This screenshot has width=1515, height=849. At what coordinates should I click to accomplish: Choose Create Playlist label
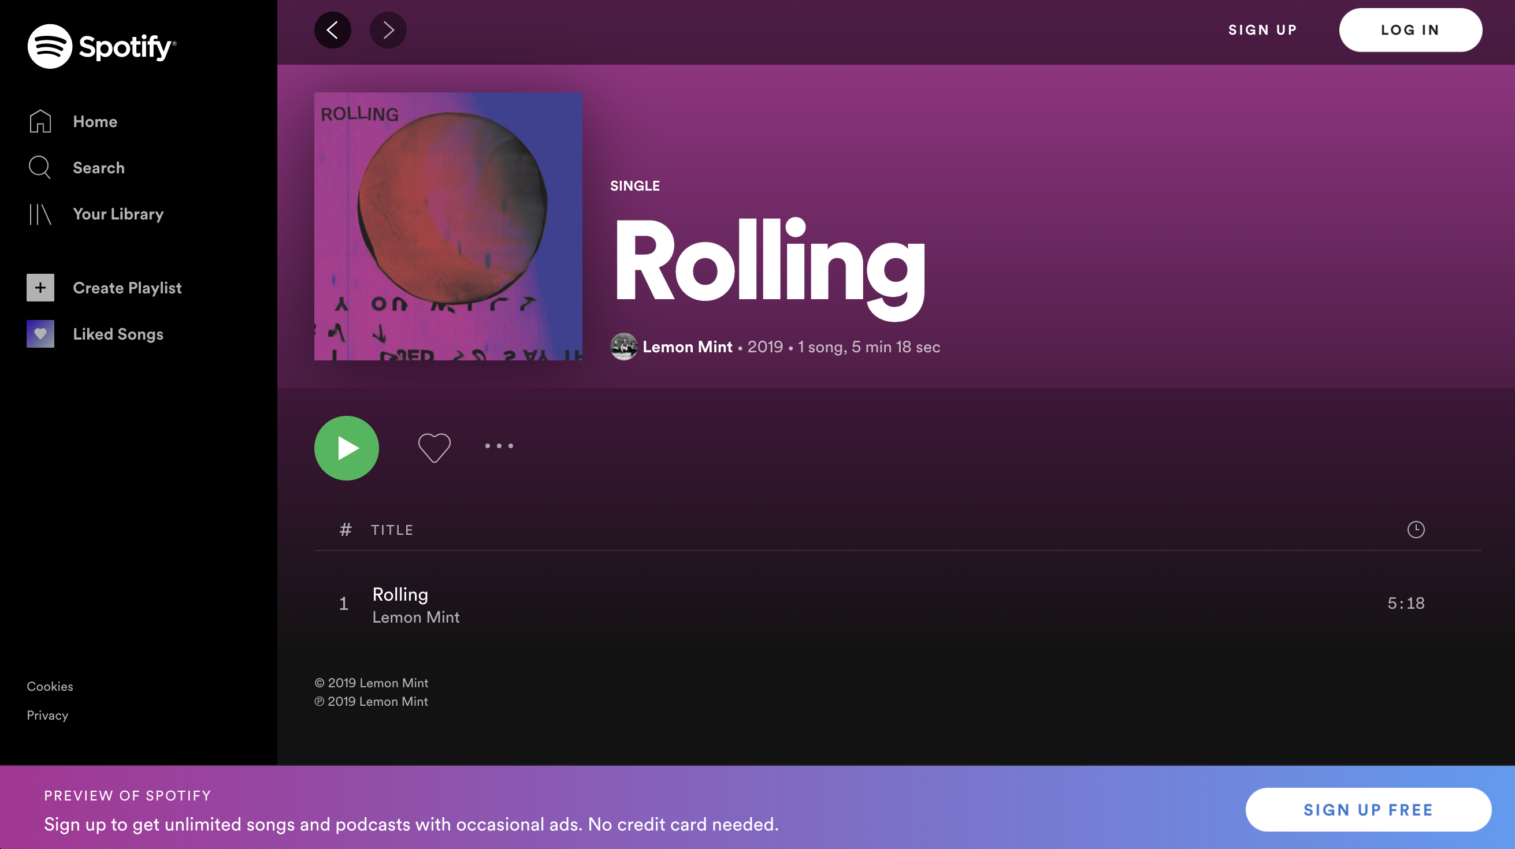pos(127,288)
